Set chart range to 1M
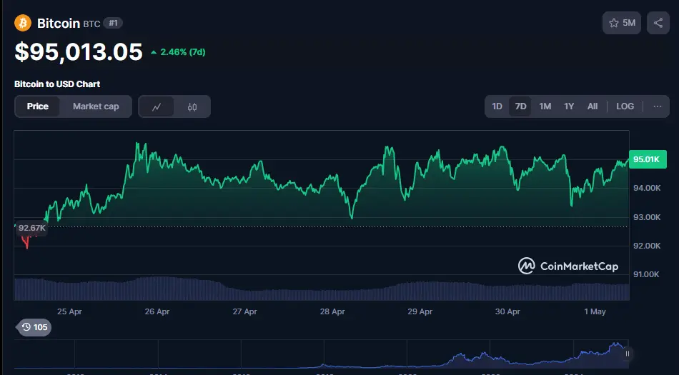Viewport: 679px width, 375px height. point(545,106)
